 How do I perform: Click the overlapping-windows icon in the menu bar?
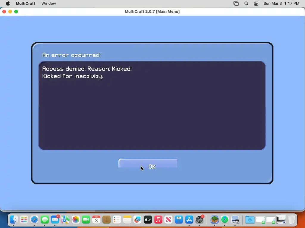[236, 4]
